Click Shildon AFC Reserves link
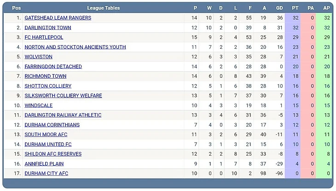336x191 pixels. 53,154
